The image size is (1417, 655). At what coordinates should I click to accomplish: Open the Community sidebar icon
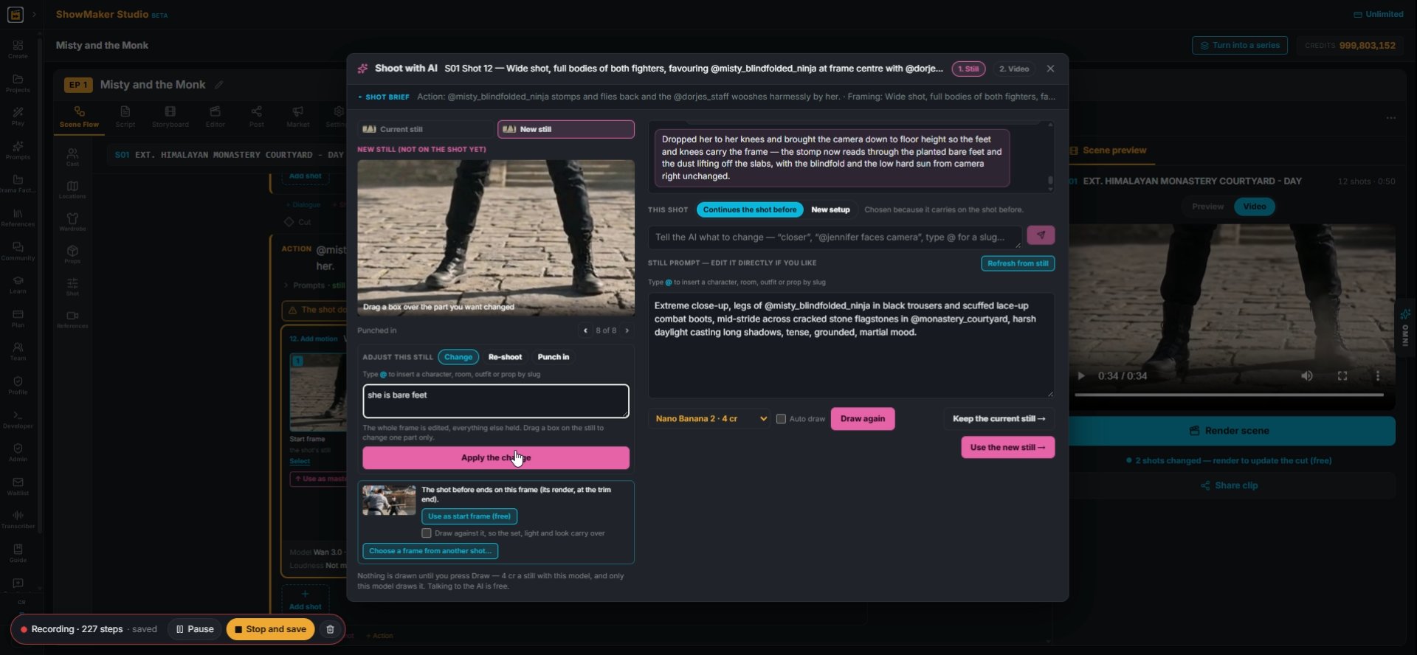(18, 252)
